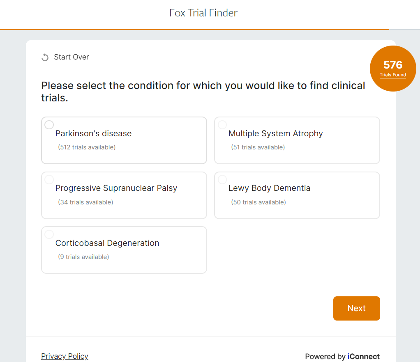Select the Parkinson's disease radio button
Image resolution: width=420 pixels, height=362 pixels.
pos(49,125)
